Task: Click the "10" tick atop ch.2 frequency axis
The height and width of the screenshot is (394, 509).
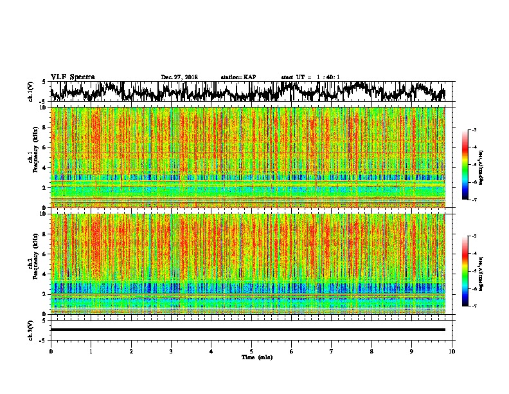Action: (44, 214)
